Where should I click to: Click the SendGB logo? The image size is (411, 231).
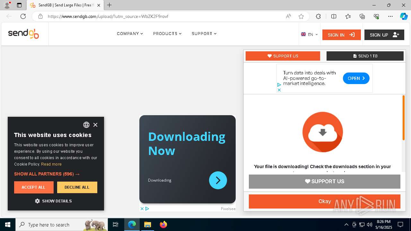(23, 34)
